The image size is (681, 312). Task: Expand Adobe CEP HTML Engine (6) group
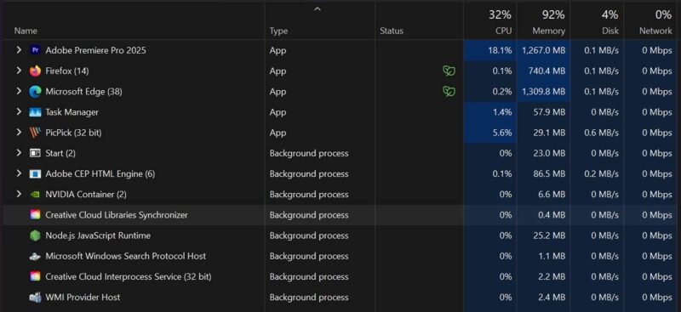(x=19, y=174)
